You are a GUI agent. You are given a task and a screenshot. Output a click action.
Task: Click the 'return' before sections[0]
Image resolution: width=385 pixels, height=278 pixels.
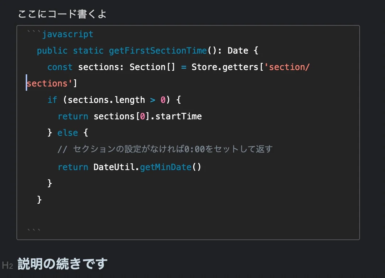(73, 116)
